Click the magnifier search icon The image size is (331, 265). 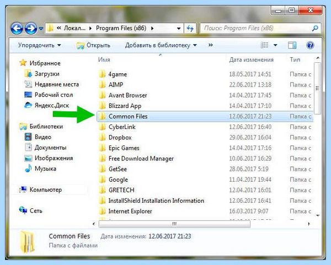pyautogui.click(x=315, y=28)
